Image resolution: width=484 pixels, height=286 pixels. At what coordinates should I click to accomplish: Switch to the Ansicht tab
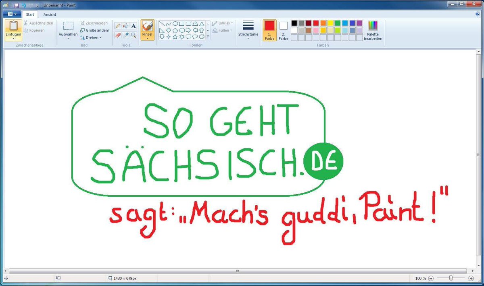[50, 14]
